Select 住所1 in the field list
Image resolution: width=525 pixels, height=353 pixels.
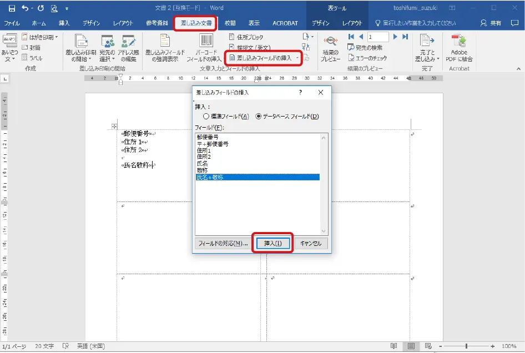(x=258, y=150)
